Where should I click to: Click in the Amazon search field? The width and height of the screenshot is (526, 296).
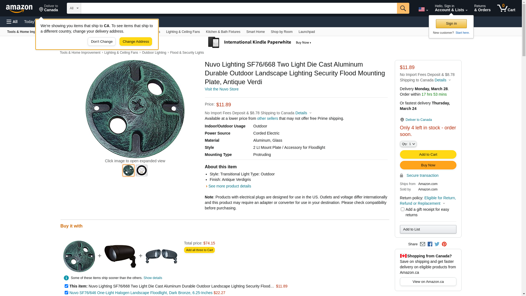pyautogui.click(x=238, y=8)
